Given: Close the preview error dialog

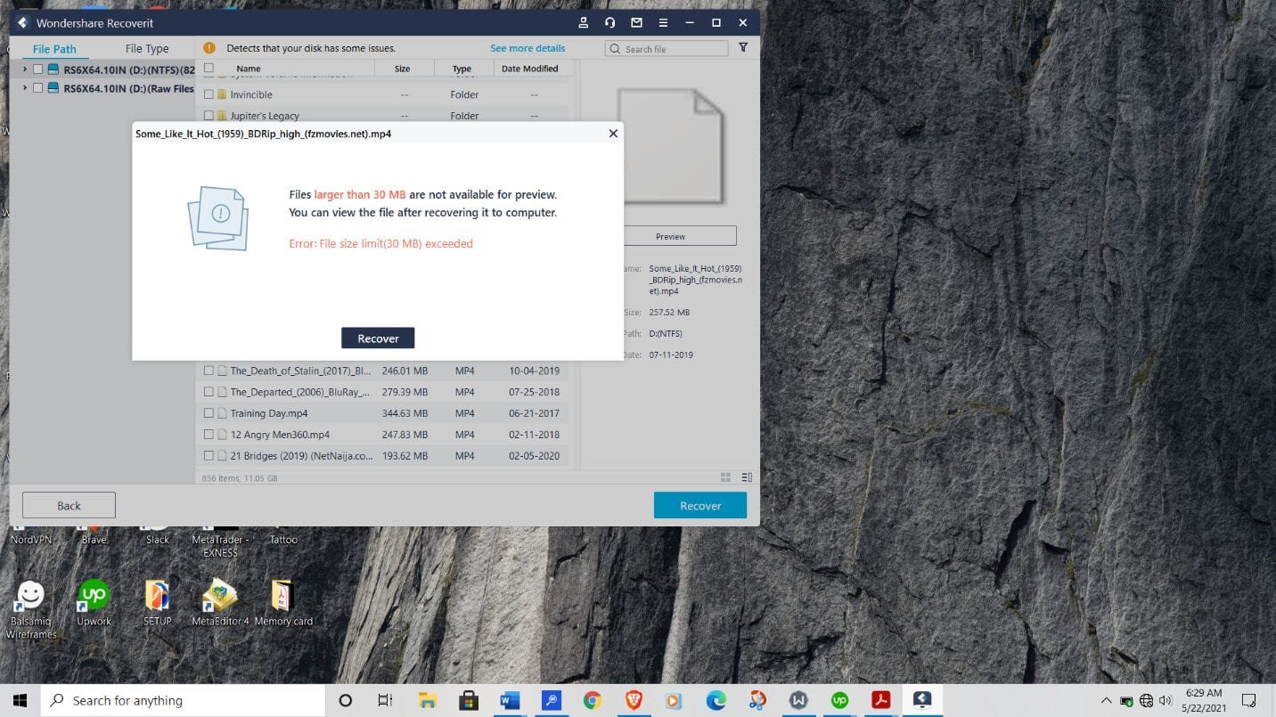Looking at the screenshot, I should pyautogui.click(x=612, y=134).
